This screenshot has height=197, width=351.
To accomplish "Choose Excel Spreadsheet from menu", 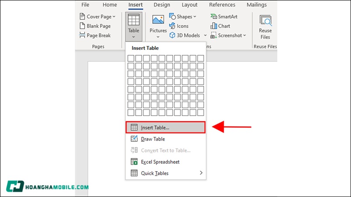I will (166, 162).
